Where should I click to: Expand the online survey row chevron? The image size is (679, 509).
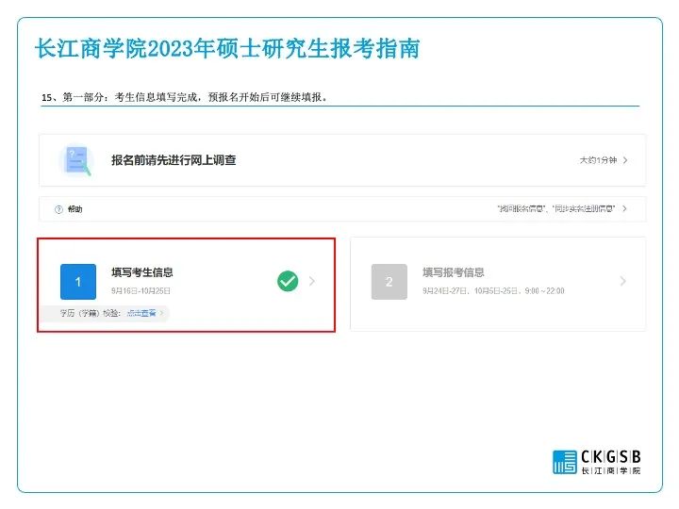point(625,160)
